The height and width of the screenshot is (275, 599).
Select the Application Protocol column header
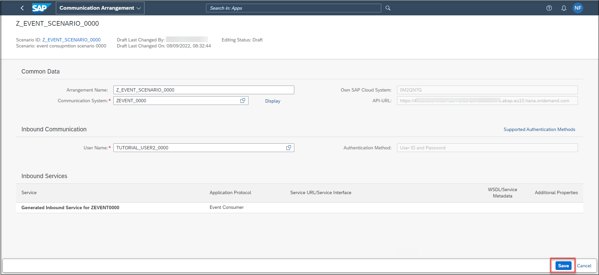click(230, 192)
